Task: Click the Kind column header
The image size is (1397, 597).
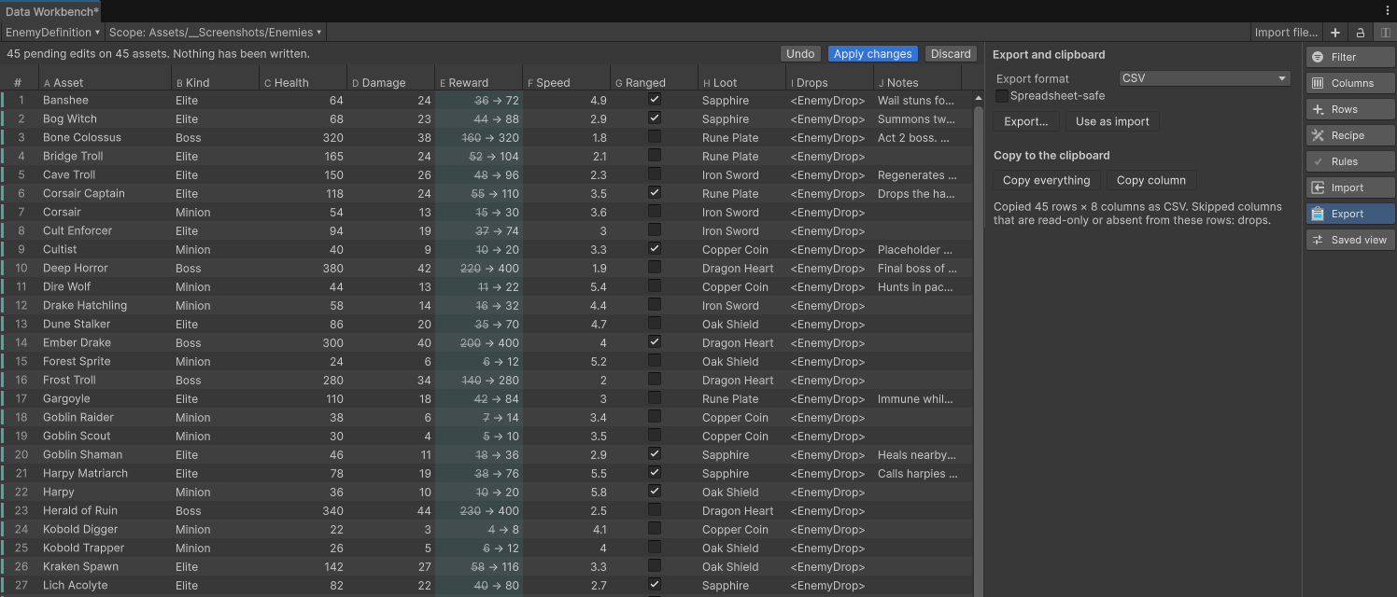Action: pos(216,82)
